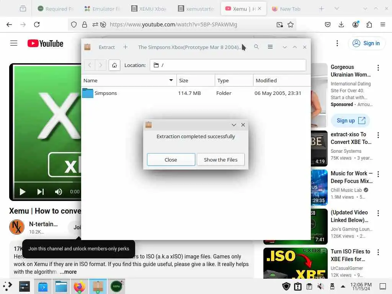Open Dolphin file manager from taskbar
This screenshot has width=392, height=294.
coord(61,286)
